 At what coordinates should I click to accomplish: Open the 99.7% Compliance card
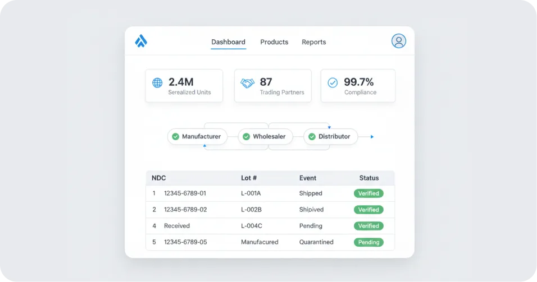(x=358, y=86)
